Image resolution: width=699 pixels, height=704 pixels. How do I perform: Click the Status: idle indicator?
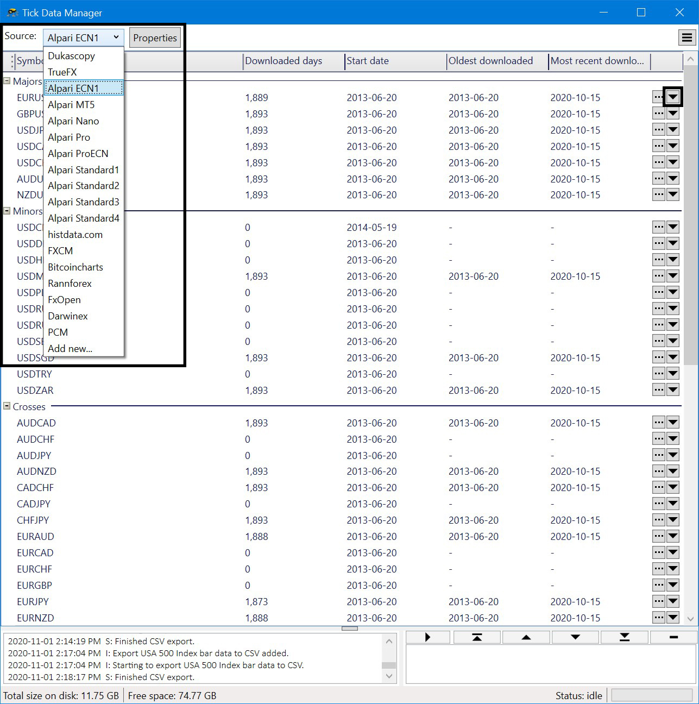pyautogui.click(x=579, y=695)
